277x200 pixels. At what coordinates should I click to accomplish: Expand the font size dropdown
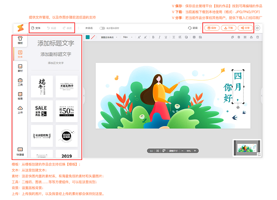point(126,37)
